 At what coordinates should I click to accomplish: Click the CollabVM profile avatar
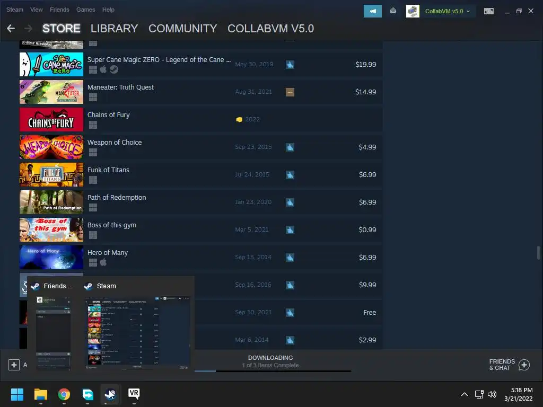[413, 11]
